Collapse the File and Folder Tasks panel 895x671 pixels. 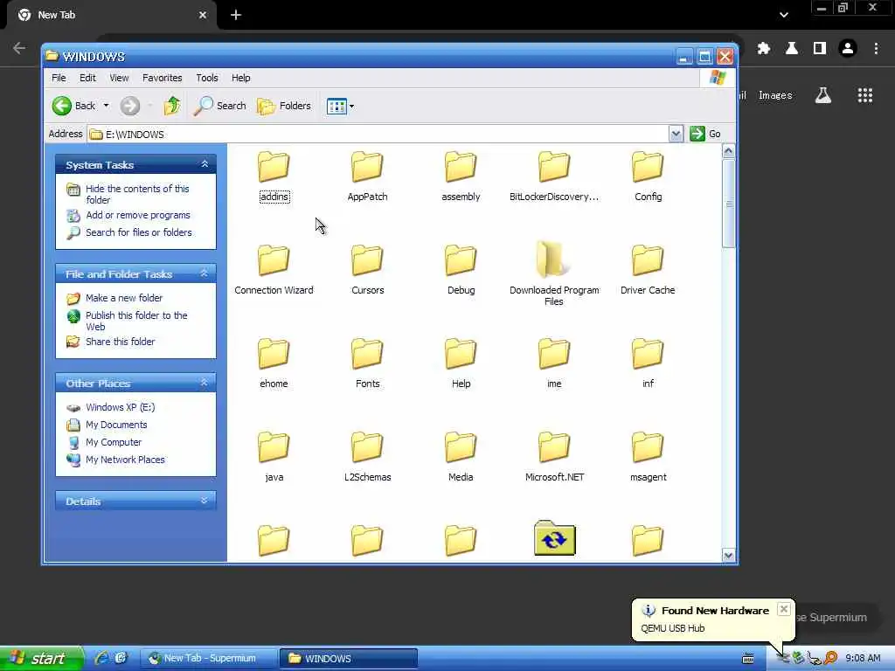(205, 273)
